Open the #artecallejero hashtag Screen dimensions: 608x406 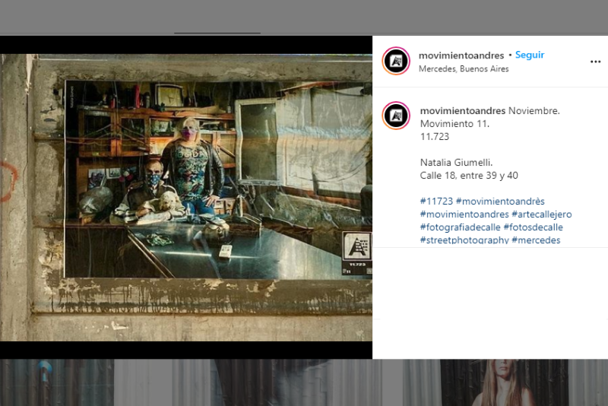click(541, 214)
